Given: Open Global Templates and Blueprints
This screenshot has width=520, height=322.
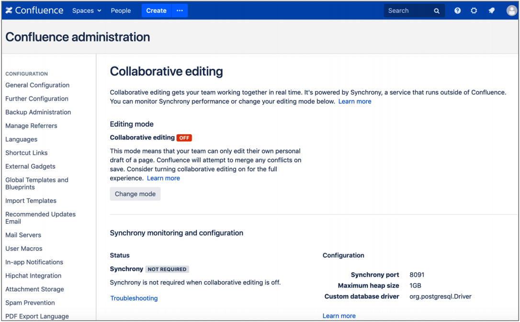Looking at the screenshot, I should pyautogui.click(x=37, y=183).
